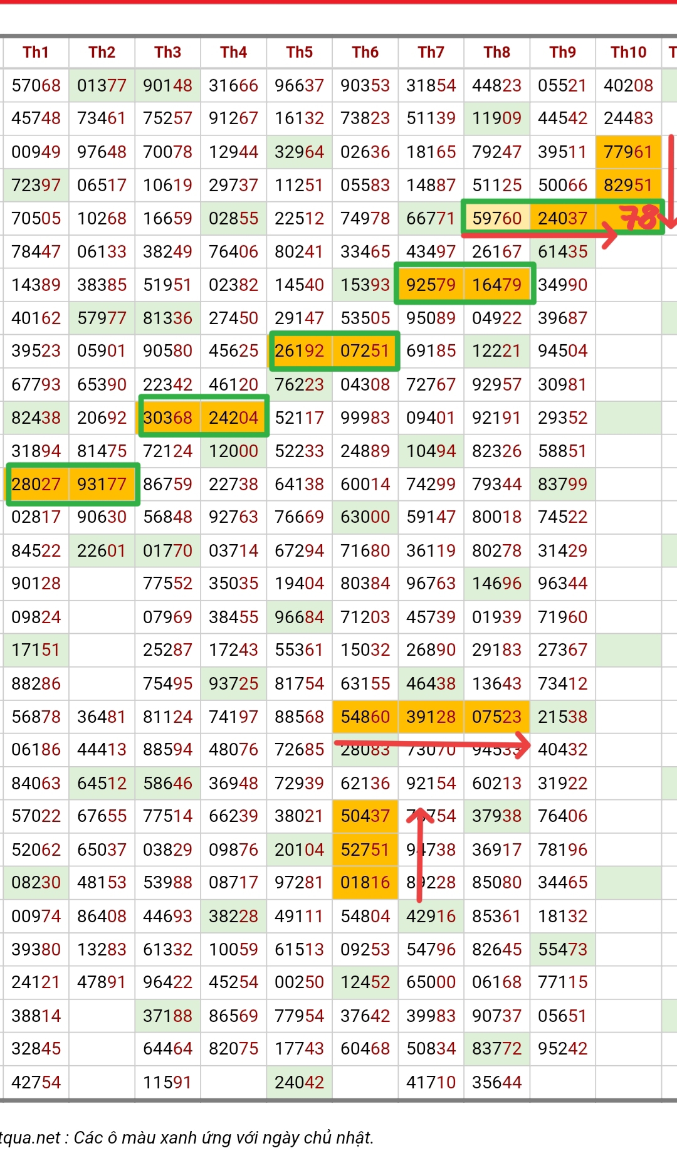
Task: Select the orange cell 28027
Action: pyautogui.click(x=36, y=484)
